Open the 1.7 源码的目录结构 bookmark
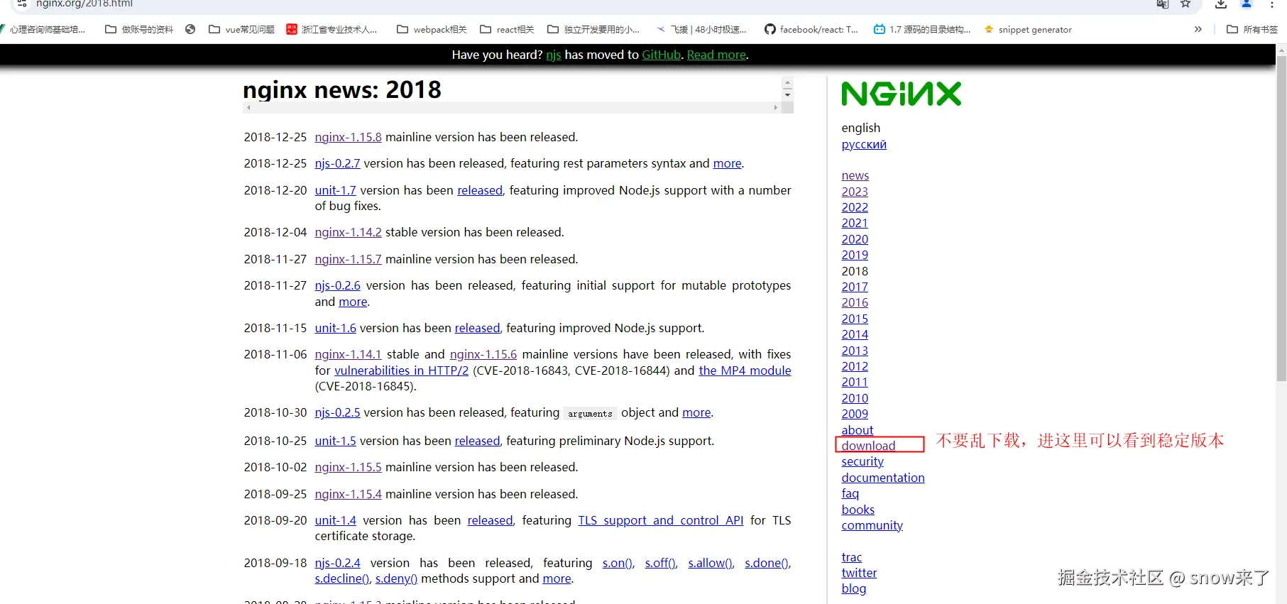1287x604 pixels. click(921, 29)
